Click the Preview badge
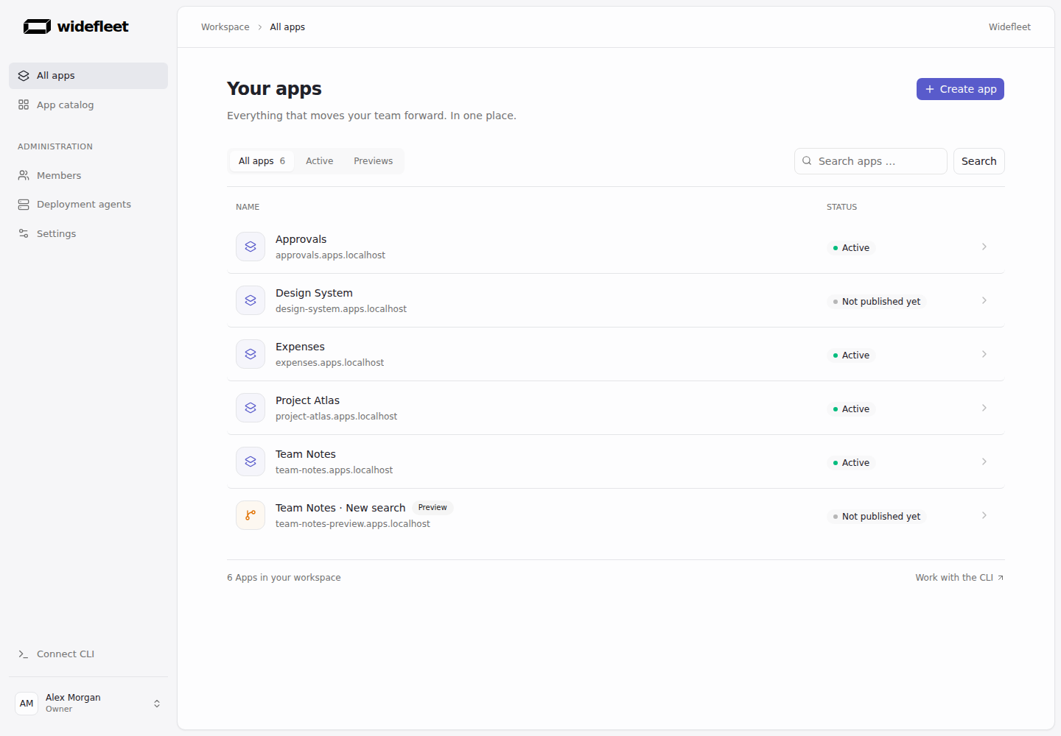The image size is (1061, 736). click(433, 508)
